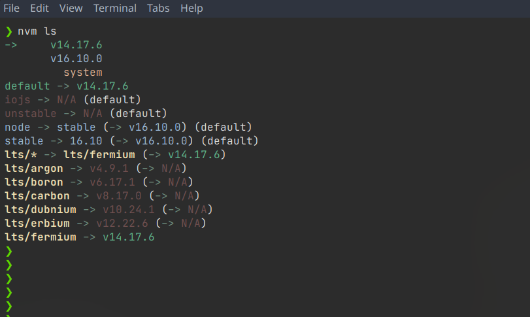Click the v12.22.6 version on the lts/erbium line
This screenshot has height=317, width=530.
pyautogui.click(x=122, y=224)
